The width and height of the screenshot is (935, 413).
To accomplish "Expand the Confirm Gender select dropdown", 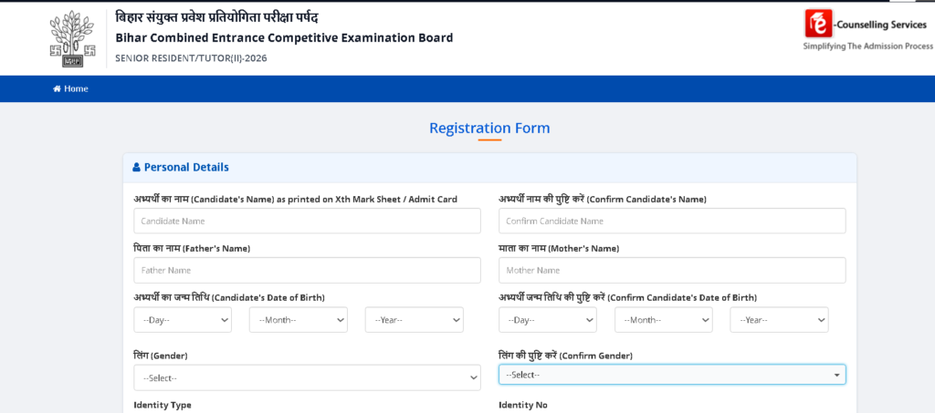I will 672,375.
